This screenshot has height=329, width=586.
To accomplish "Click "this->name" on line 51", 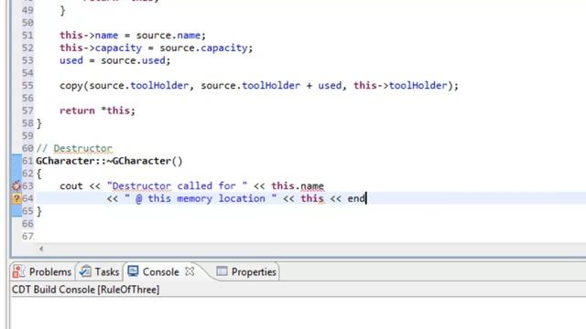I will [x=89, y=35].
